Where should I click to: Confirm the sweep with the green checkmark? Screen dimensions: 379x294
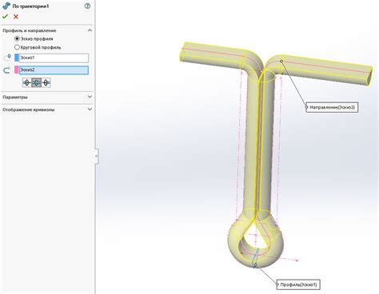[5, 17]
